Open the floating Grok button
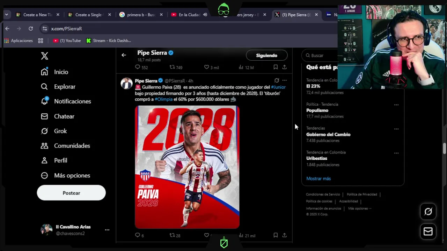The image size is (447, 251). 428,212
